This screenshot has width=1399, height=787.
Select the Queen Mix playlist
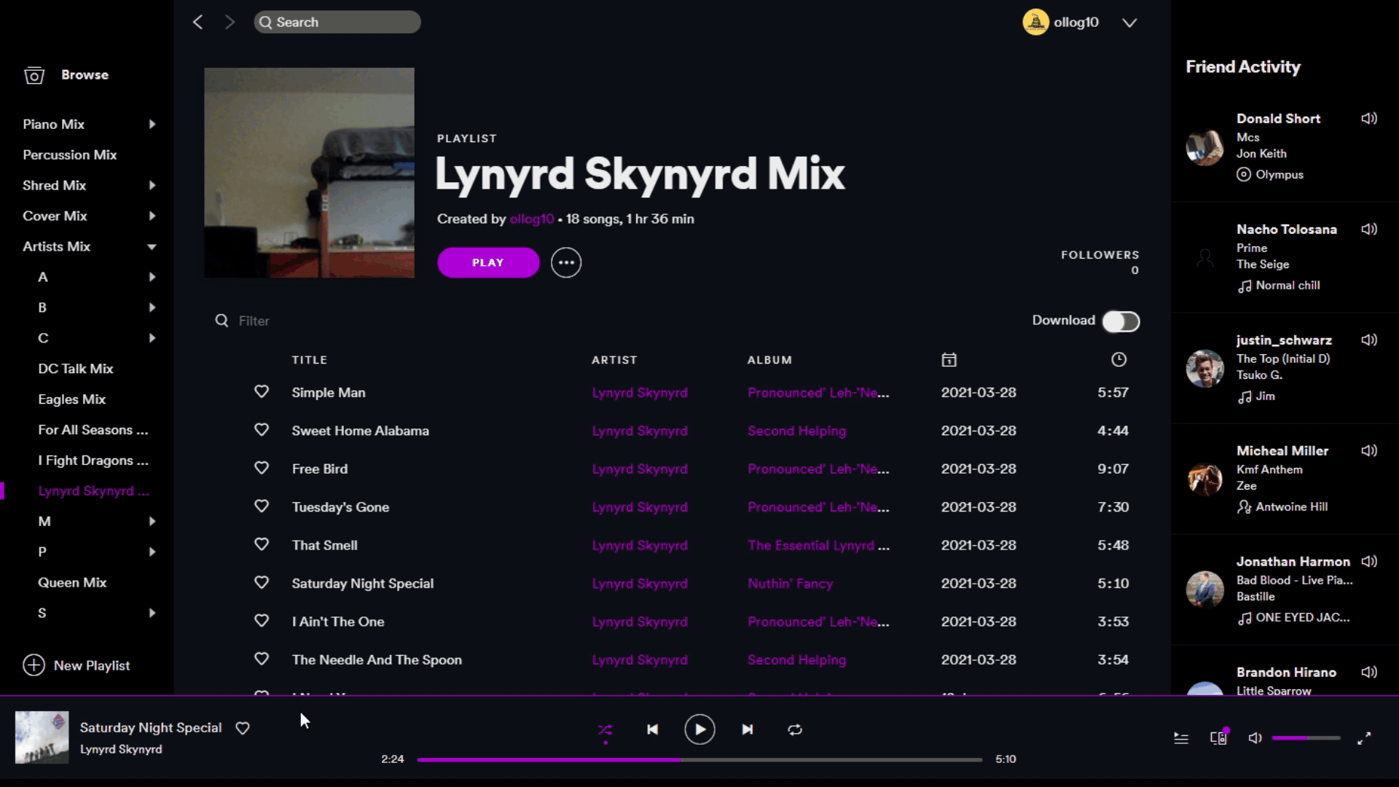(72, 582)
